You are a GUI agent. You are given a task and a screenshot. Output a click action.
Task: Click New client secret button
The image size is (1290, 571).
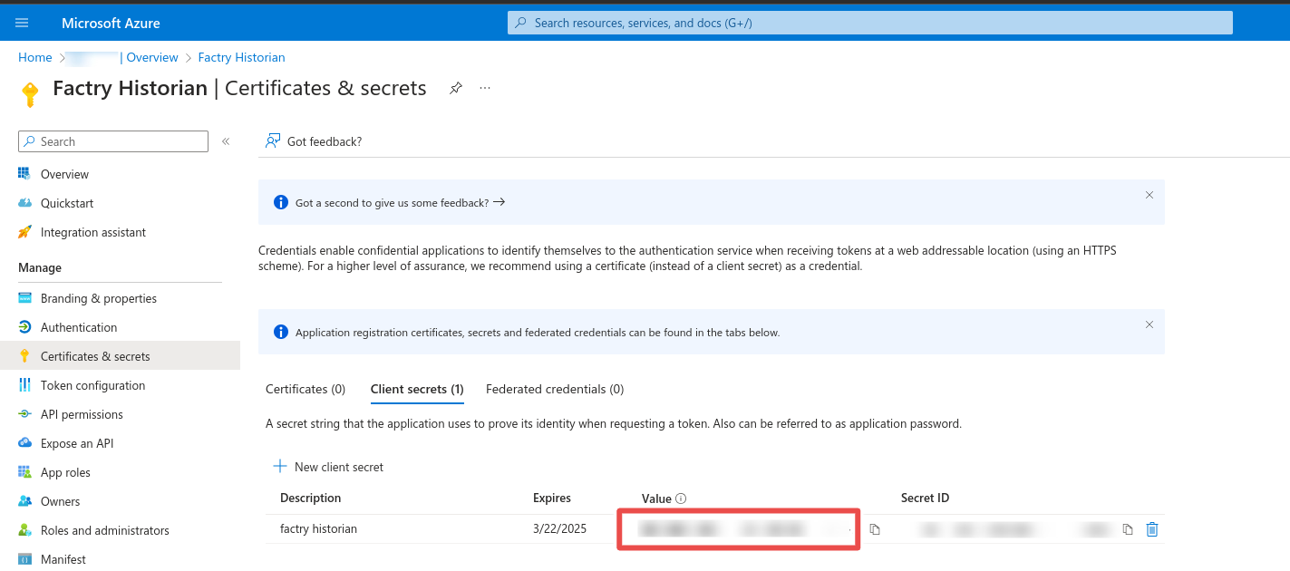[x=328, y=467]
